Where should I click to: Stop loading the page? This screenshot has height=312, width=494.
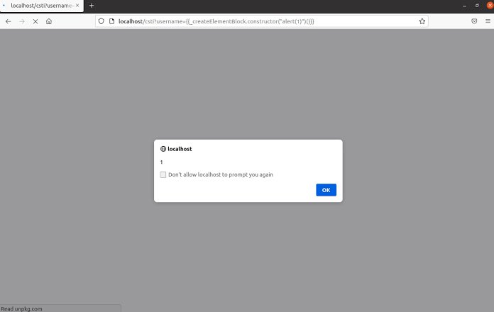(x=35, y=21)
